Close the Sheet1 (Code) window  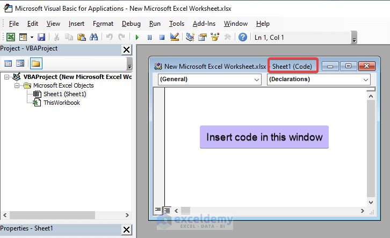click(366, 66)
